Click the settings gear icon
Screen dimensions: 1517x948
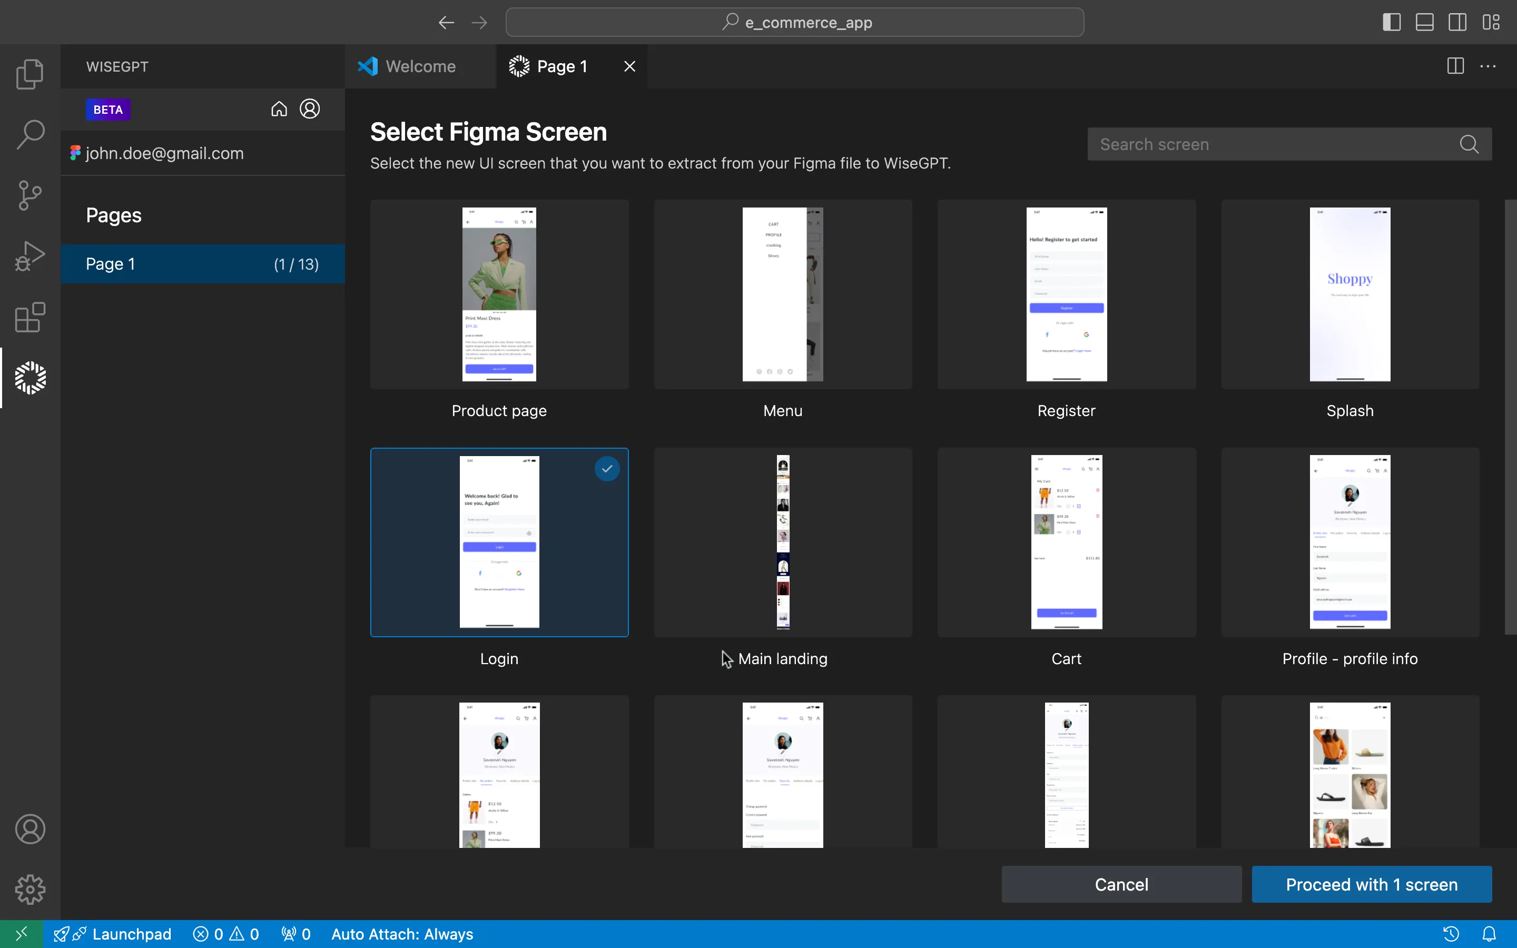pyautogui.click(x=29, y=889)
